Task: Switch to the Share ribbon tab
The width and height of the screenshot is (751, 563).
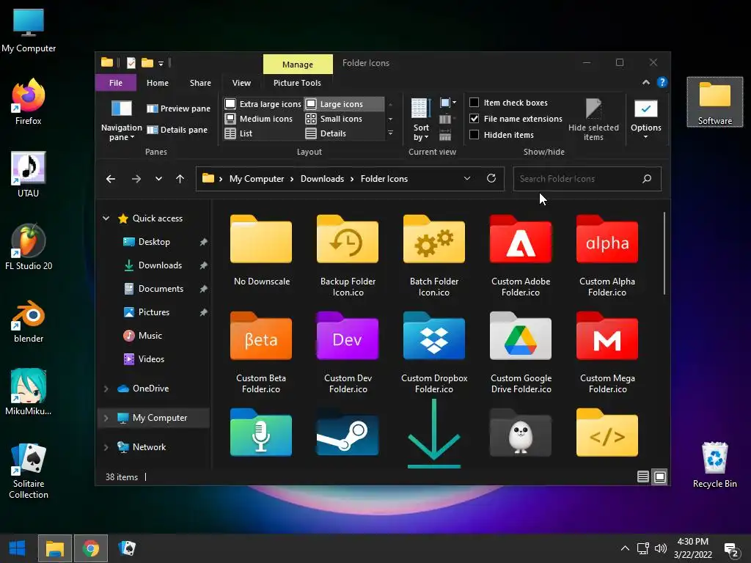Action: pos(200,83)
